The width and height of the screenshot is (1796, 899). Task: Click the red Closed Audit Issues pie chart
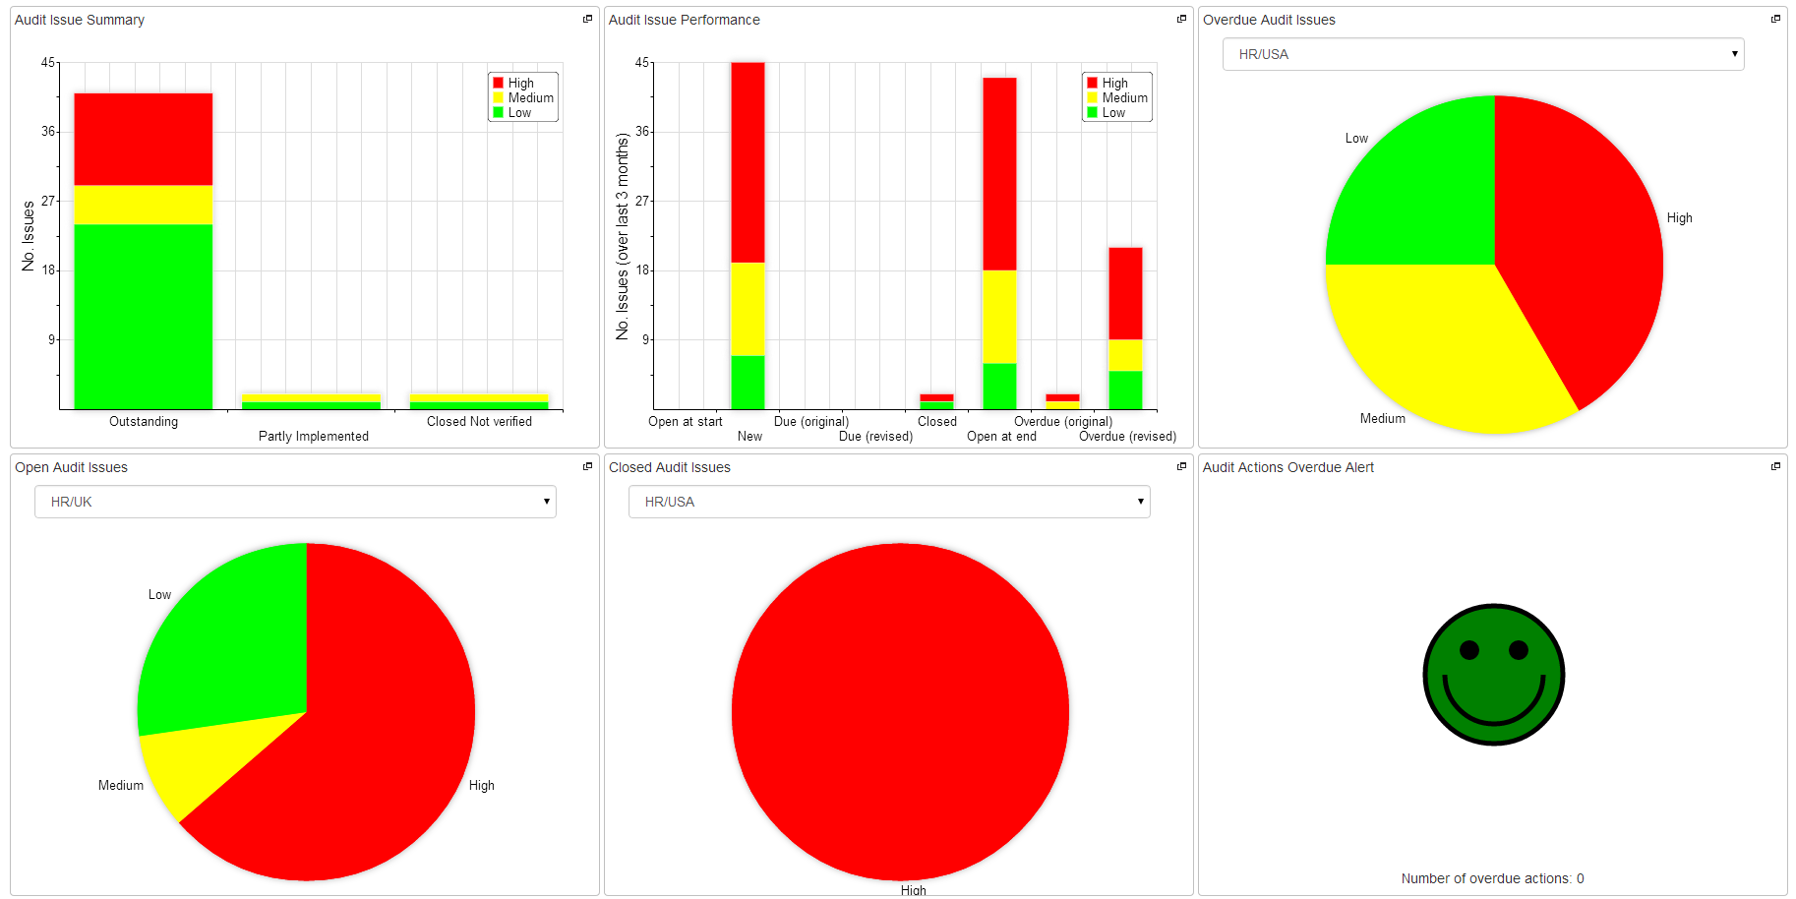coord(900,711)
